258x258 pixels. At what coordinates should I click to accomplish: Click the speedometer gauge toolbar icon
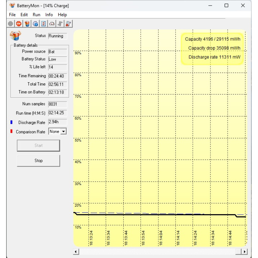52,24
